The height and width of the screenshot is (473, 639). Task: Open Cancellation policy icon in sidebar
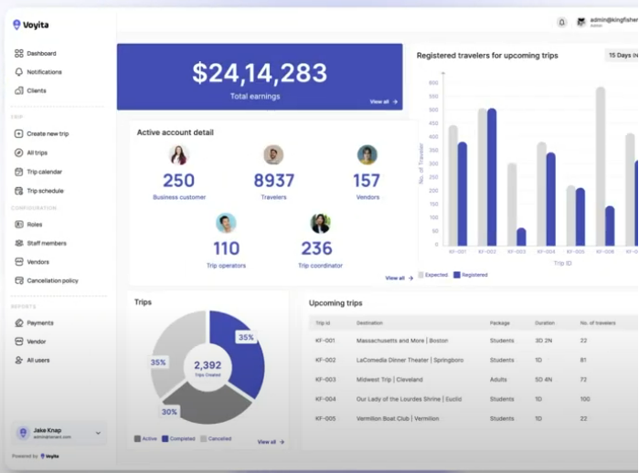click(x=19, y=280)
